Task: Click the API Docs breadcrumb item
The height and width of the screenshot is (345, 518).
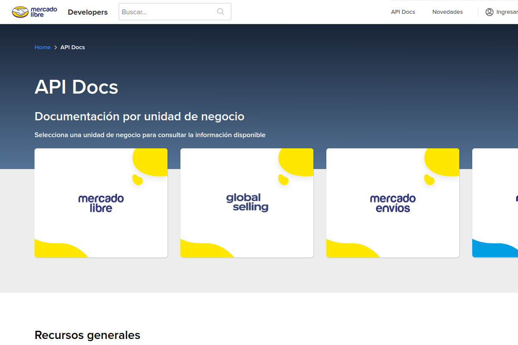Action: coord(73,47)
